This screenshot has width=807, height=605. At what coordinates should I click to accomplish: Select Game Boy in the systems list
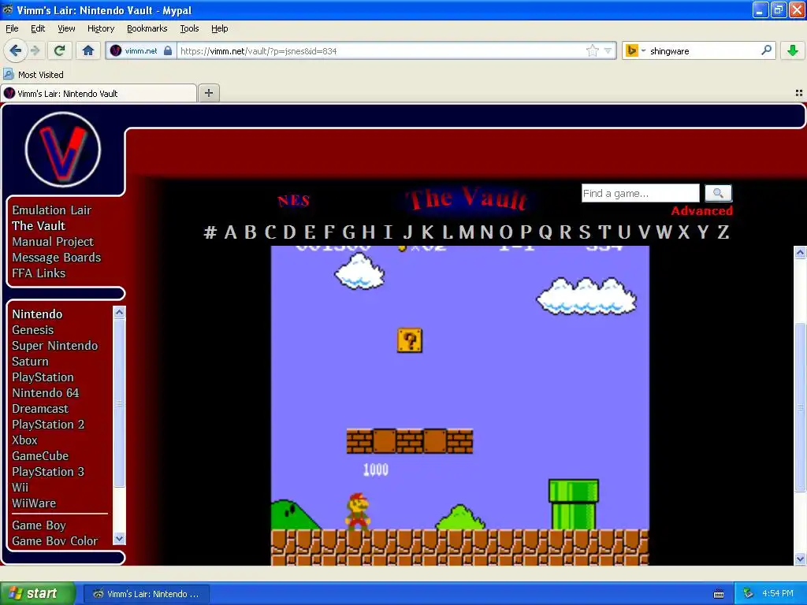coord(39,525)
